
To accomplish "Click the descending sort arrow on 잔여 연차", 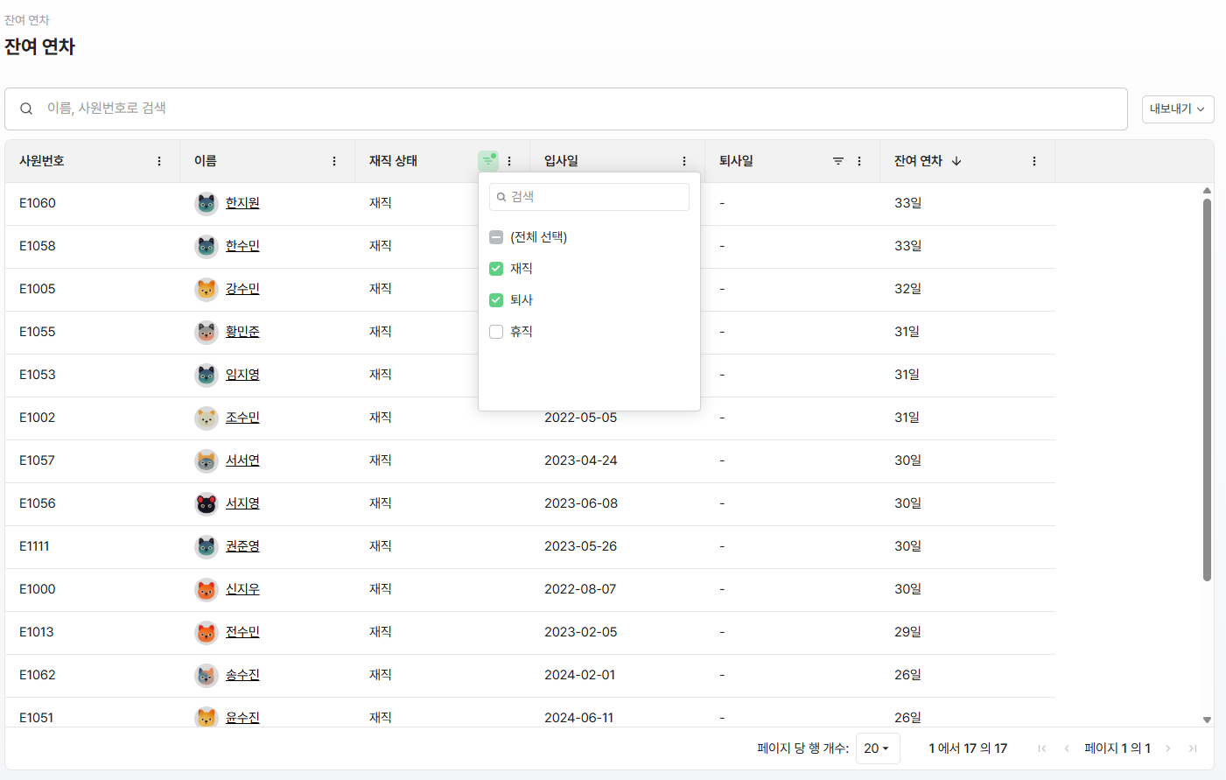I will 956,161.
